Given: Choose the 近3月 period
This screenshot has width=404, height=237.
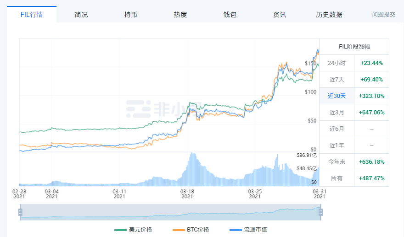Looking at the screenshot, I should pos(337,112).
